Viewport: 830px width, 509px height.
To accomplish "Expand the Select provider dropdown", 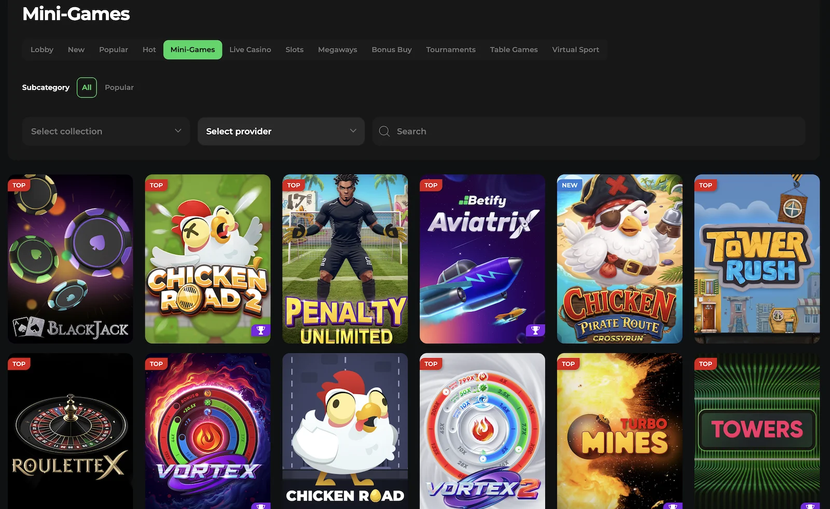I will click(x=281, y=131).
